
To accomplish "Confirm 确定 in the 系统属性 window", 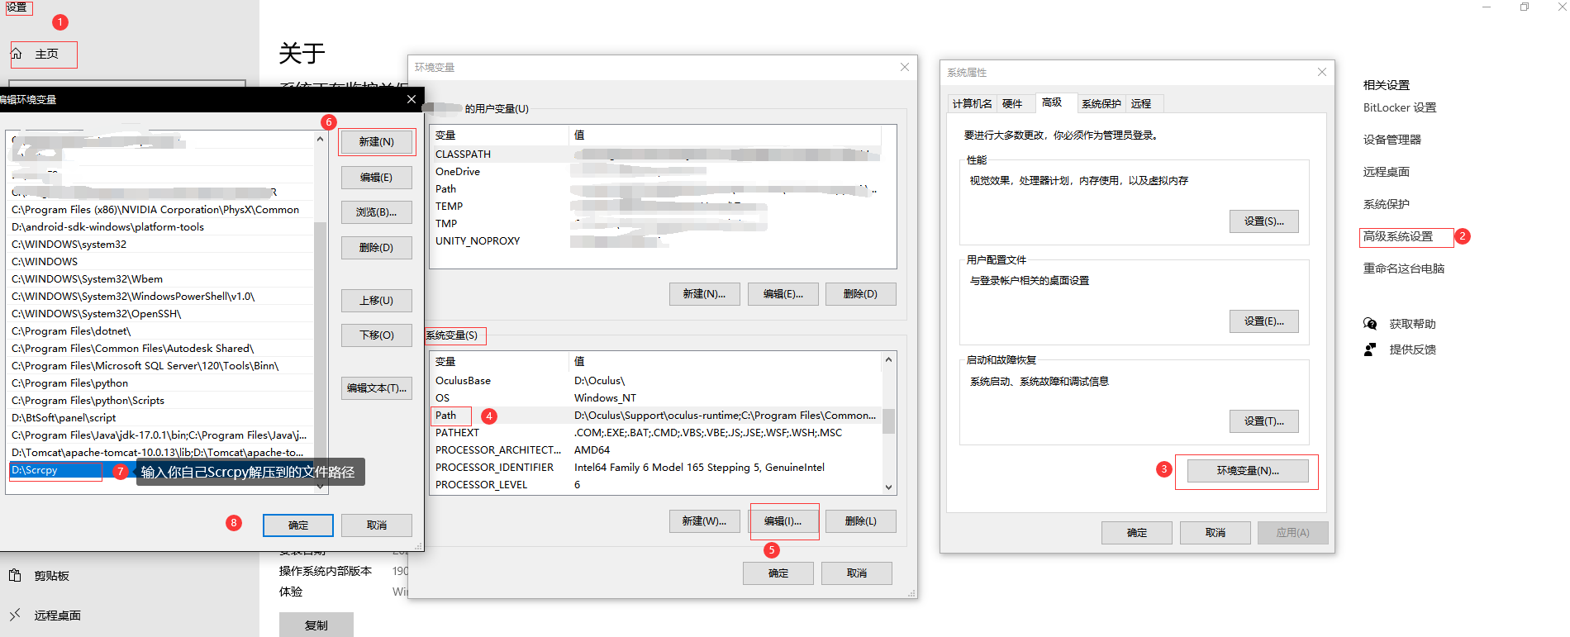I will click(1137, 533).
